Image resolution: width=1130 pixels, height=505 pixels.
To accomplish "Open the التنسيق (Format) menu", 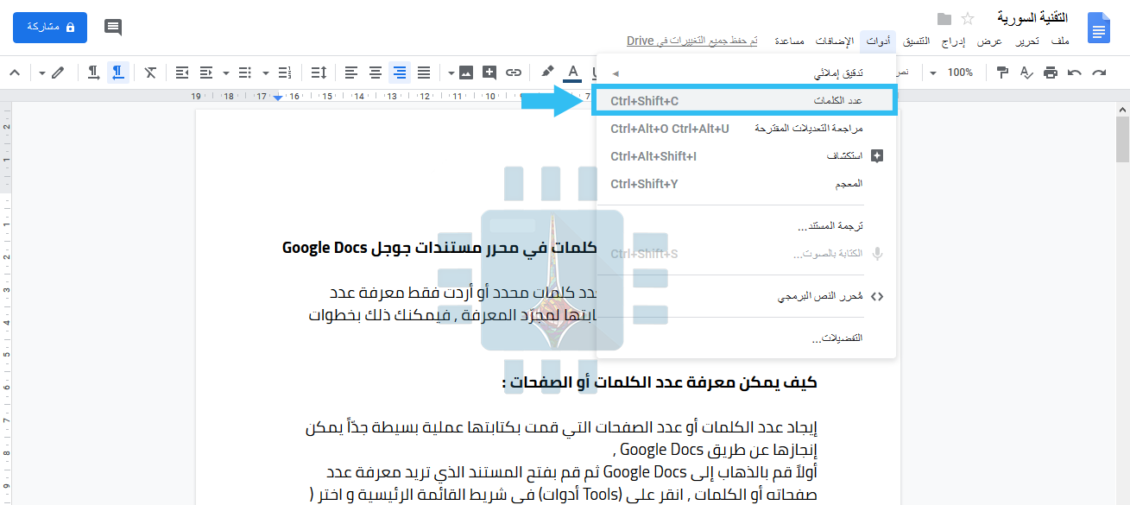I will point(917,41).
